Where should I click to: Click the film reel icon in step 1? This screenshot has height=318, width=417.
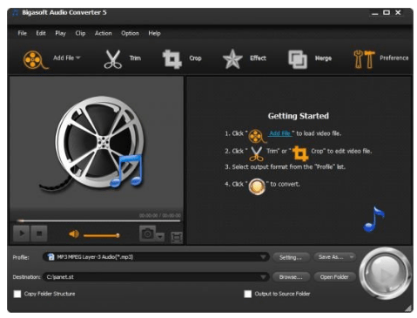coord(257,136)
